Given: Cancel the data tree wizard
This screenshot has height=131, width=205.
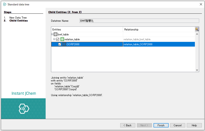Looking at the screenshot, I should (177, 125).
